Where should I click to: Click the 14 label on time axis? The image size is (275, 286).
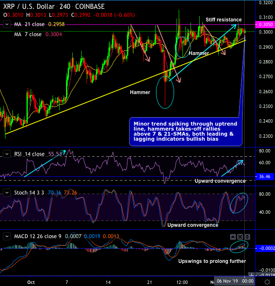108,282
